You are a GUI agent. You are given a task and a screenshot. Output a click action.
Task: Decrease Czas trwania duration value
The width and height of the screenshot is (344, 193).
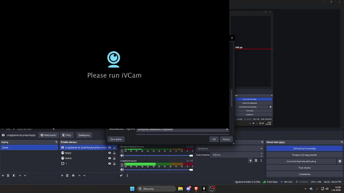coord(261,156)
